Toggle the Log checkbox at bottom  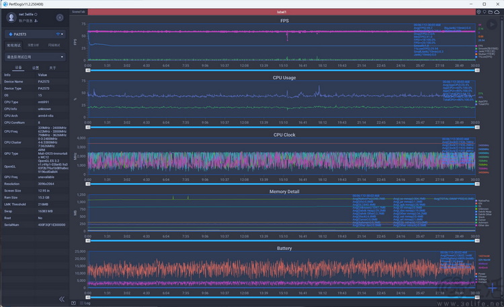(x=81, y=303)
